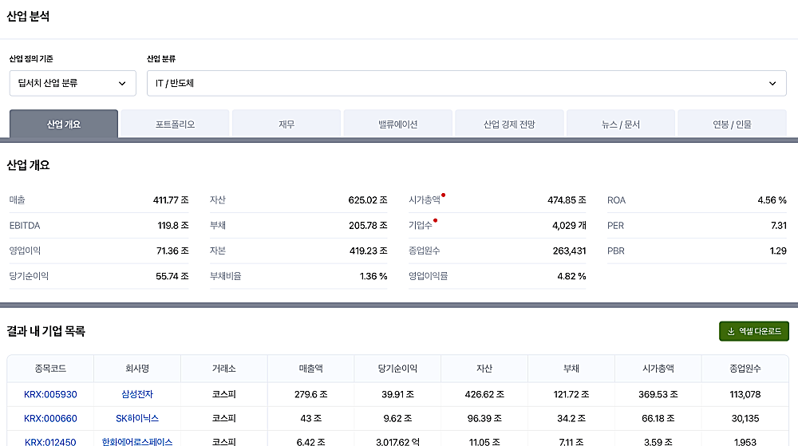Click the red dot next to 시가총액

pos(443,195)
